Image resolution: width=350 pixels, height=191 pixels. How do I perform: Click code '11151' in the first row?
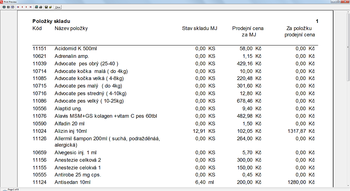click(x=39, y=48)
